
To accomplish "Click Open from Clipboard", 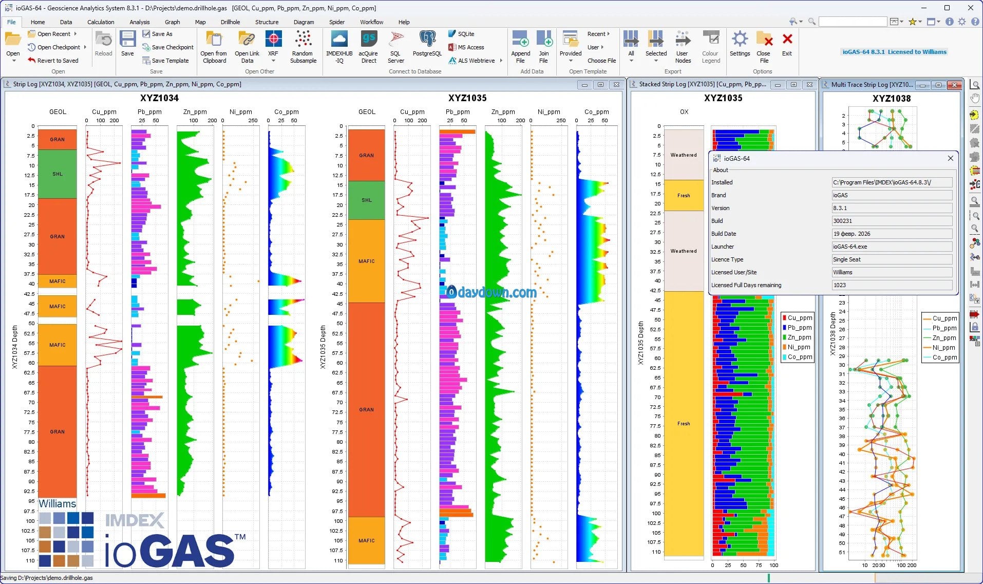I will click(x=214, y=40).
